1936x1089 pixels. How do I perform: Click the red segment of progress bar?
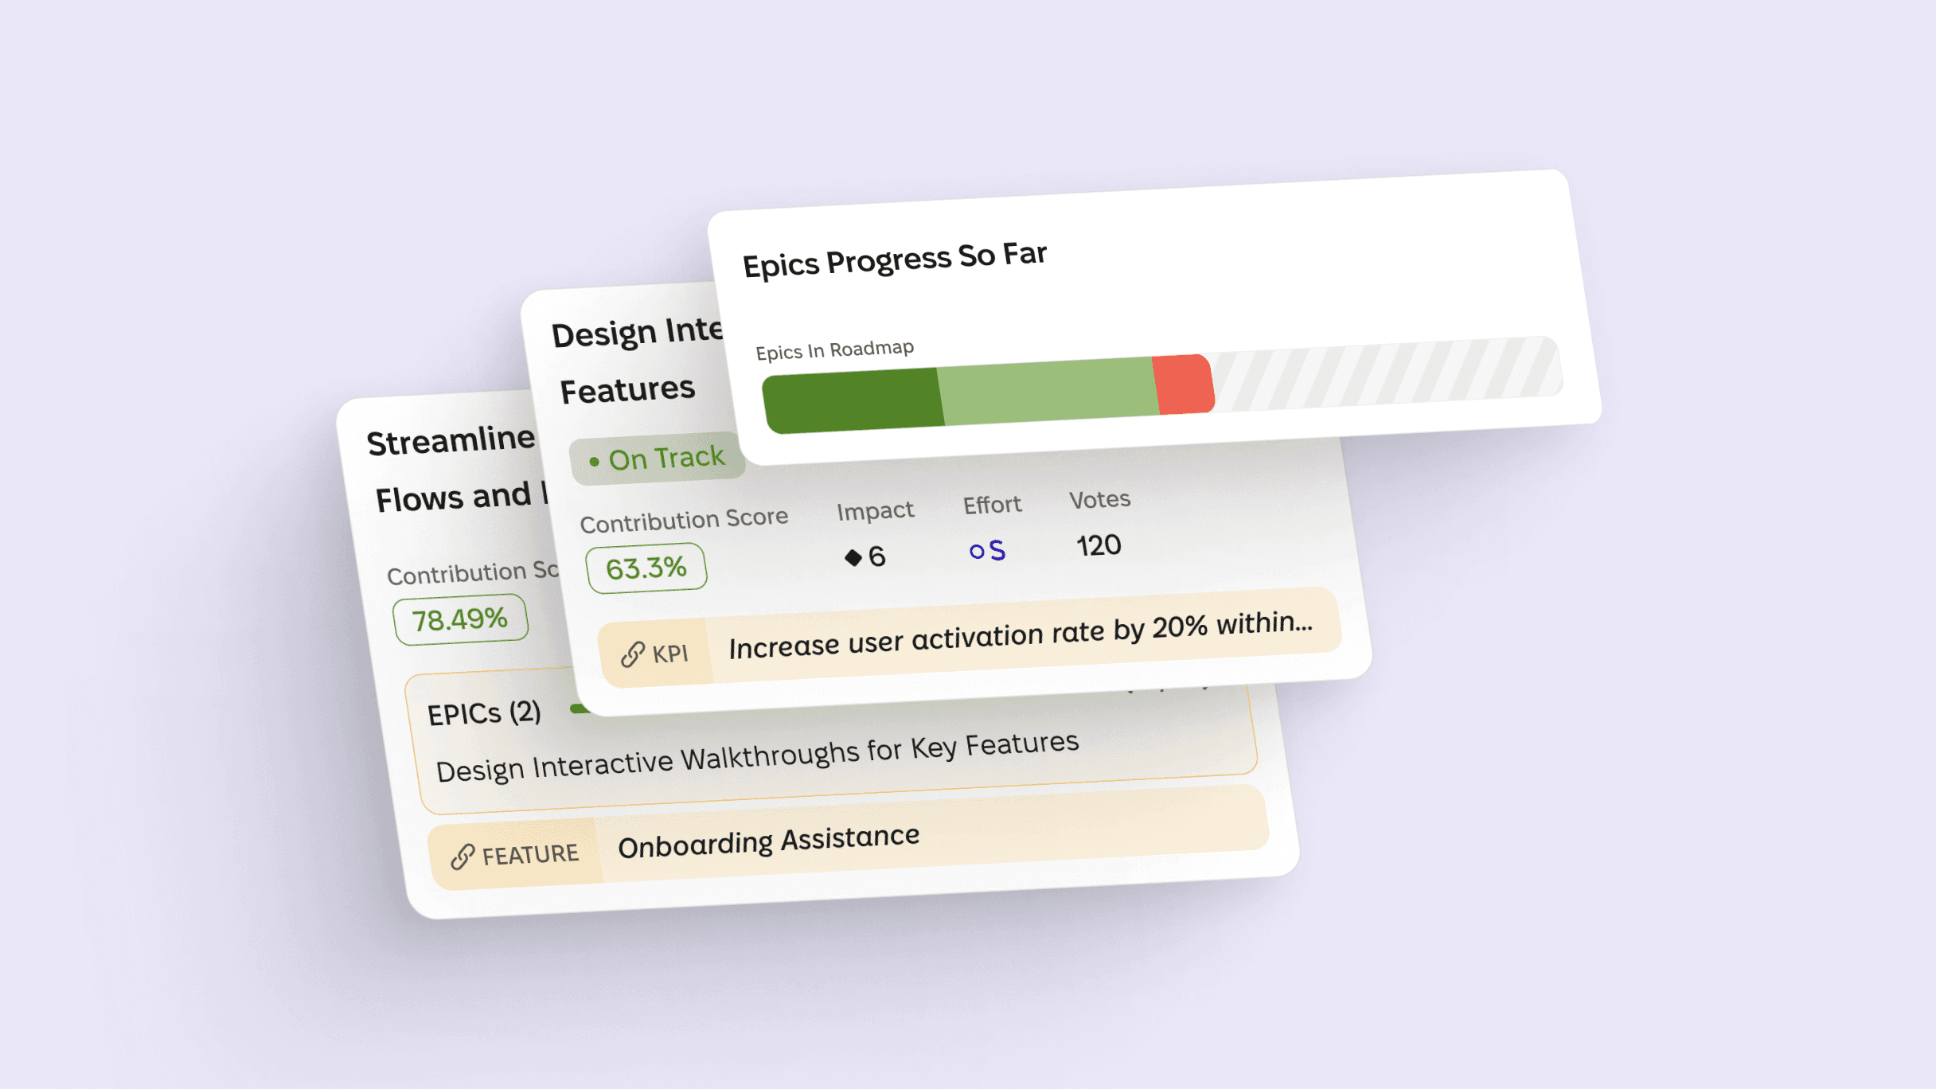click(x=1184, y=384)
